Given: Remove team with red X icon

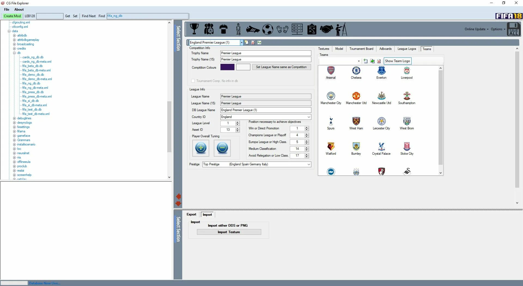Looking at the screenshot, I should tap(379, 61).
